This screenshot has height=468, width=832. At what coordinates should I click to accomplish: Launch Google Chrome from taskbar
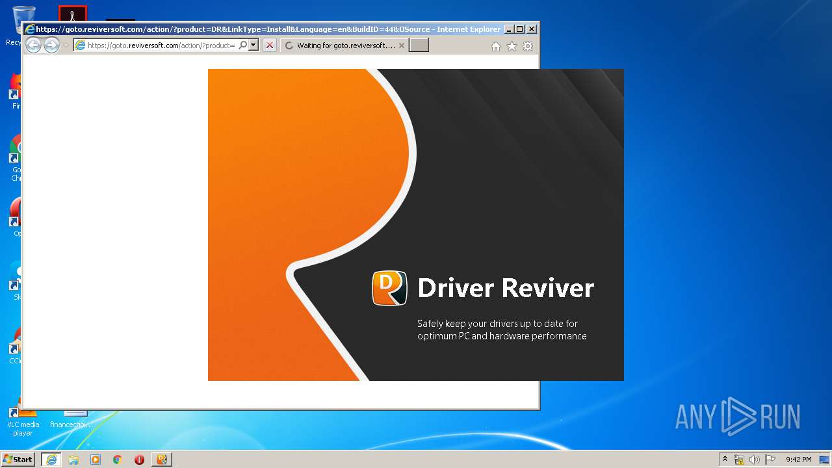click(118, 460)
